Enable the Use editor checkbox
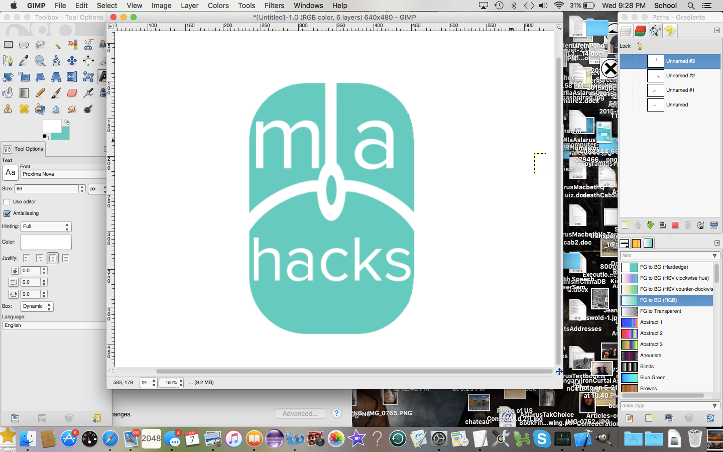This screenshot has width=723, height=452. click(x=7, y=202)
